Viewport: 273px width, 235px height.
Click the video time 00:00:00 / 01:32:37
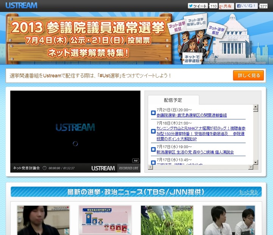(x=61, y=168)
